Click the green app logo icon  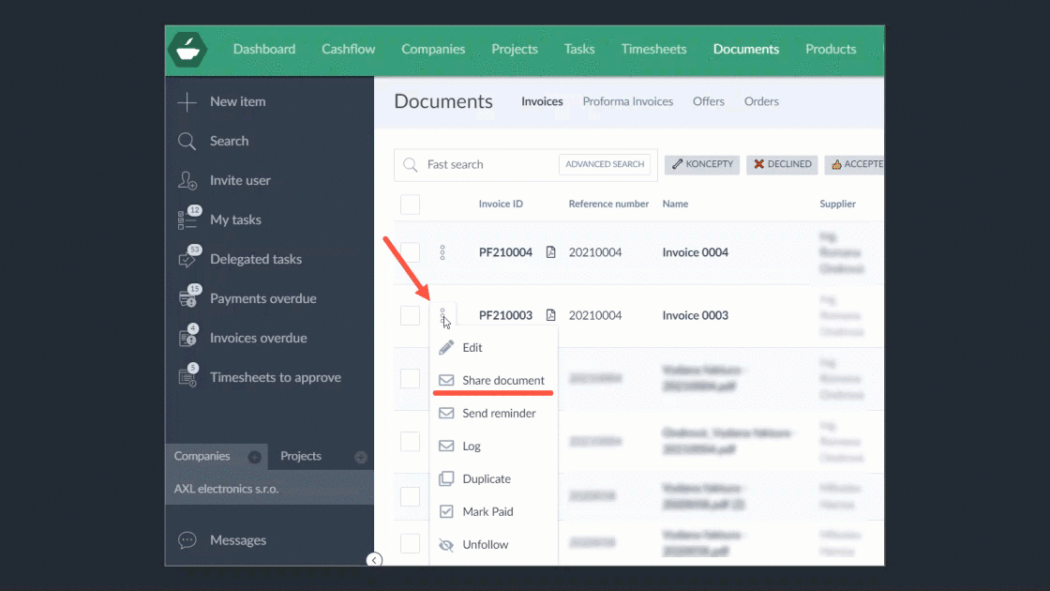[187, 50]
